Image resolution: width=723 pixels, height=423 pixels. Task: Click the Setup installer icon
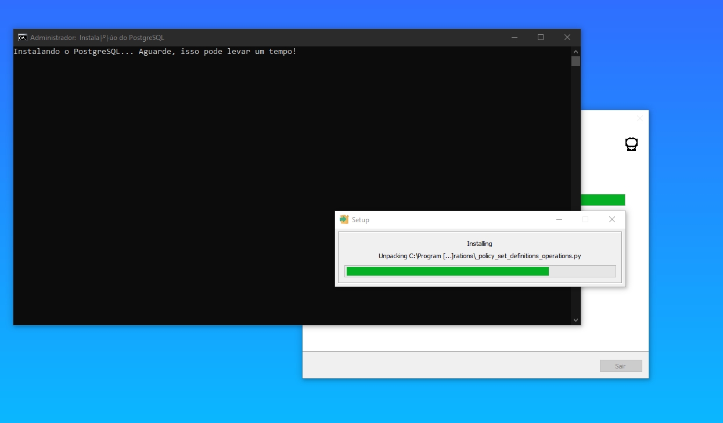point(344,220)
